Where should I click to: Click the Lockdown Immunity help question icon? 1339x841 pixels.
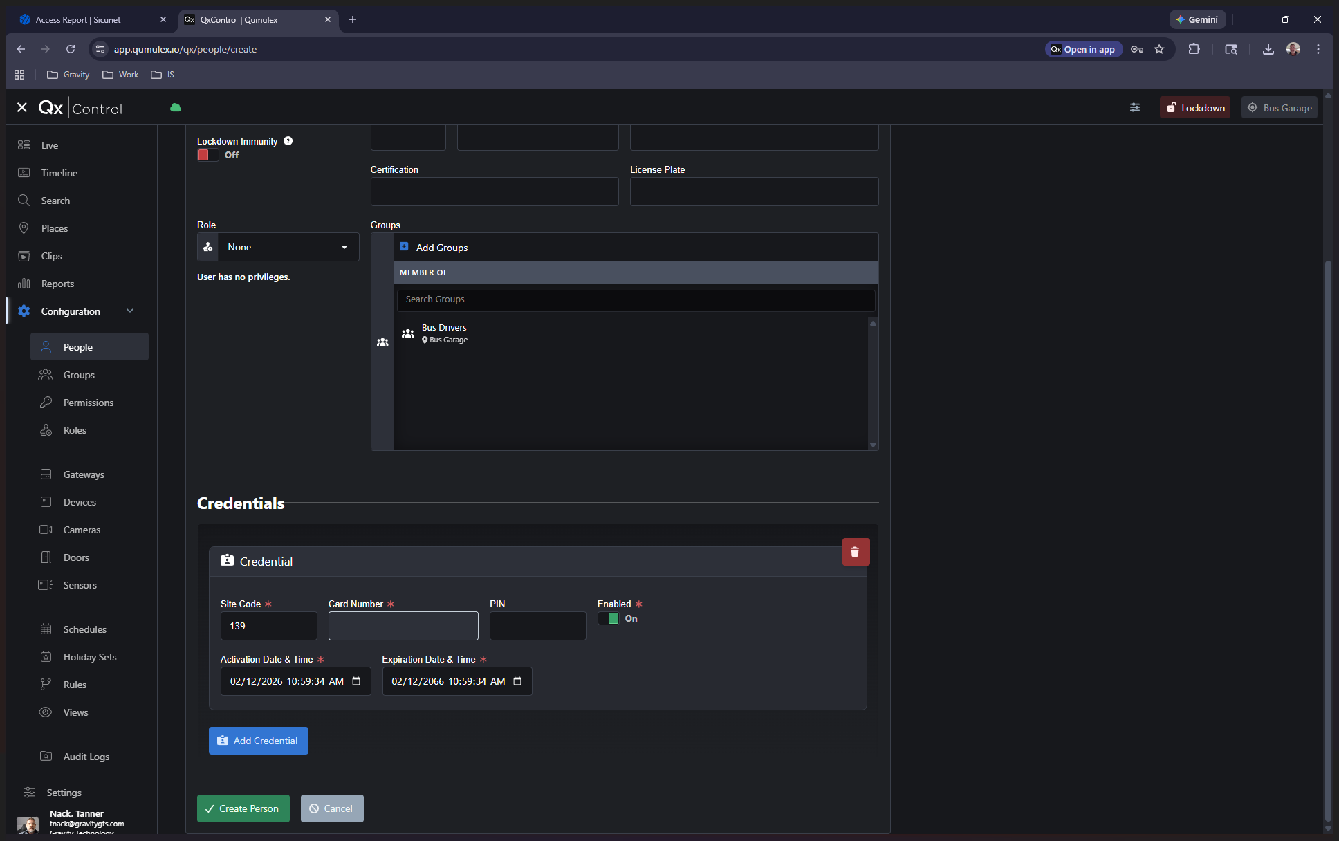pos(288,141)
